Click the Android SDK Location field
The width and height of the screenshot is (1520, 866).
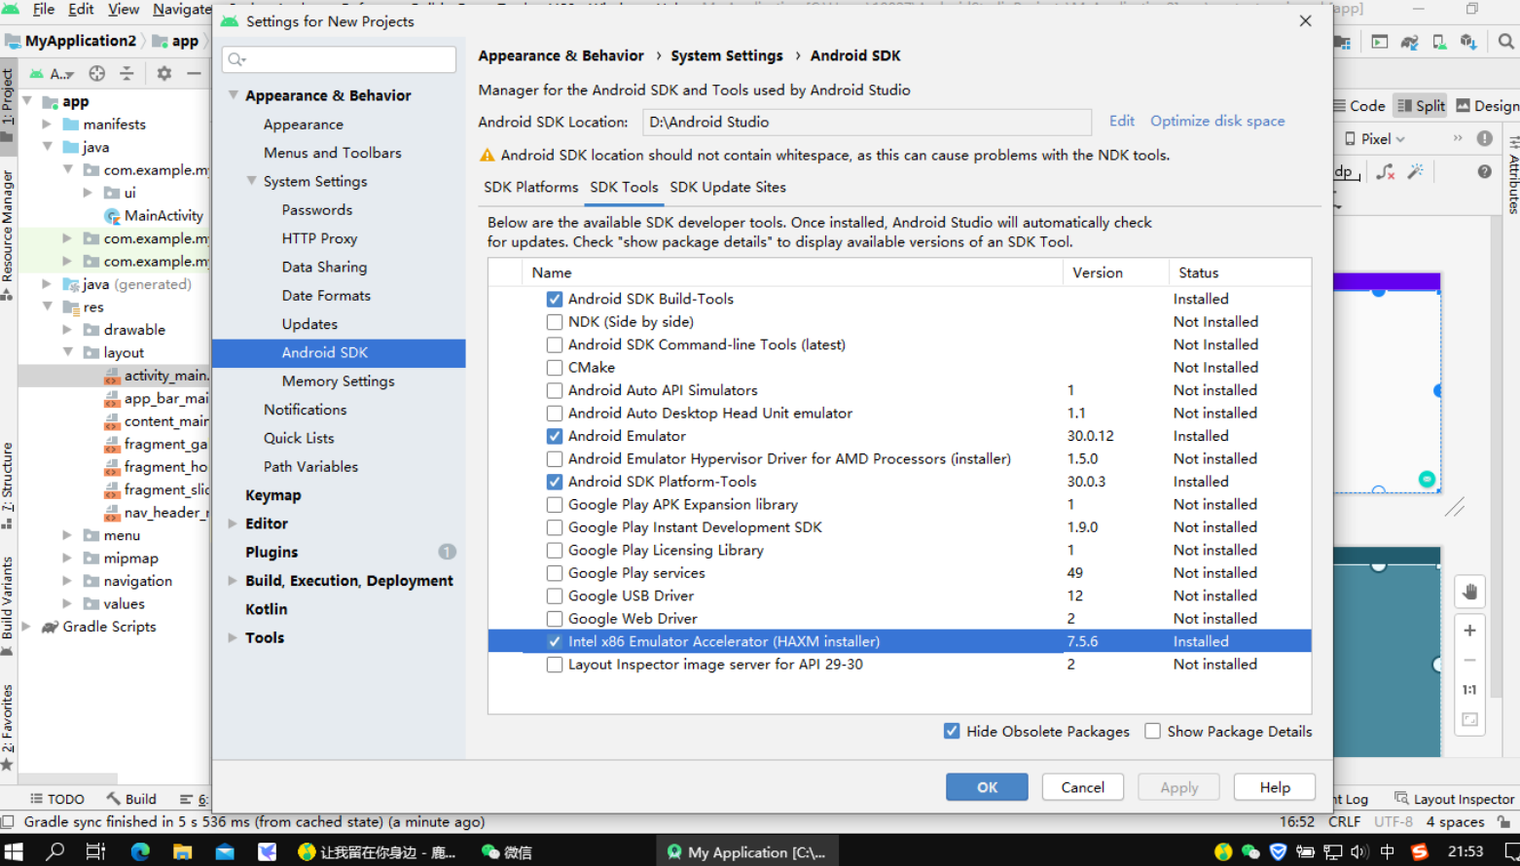click(867, 122)
